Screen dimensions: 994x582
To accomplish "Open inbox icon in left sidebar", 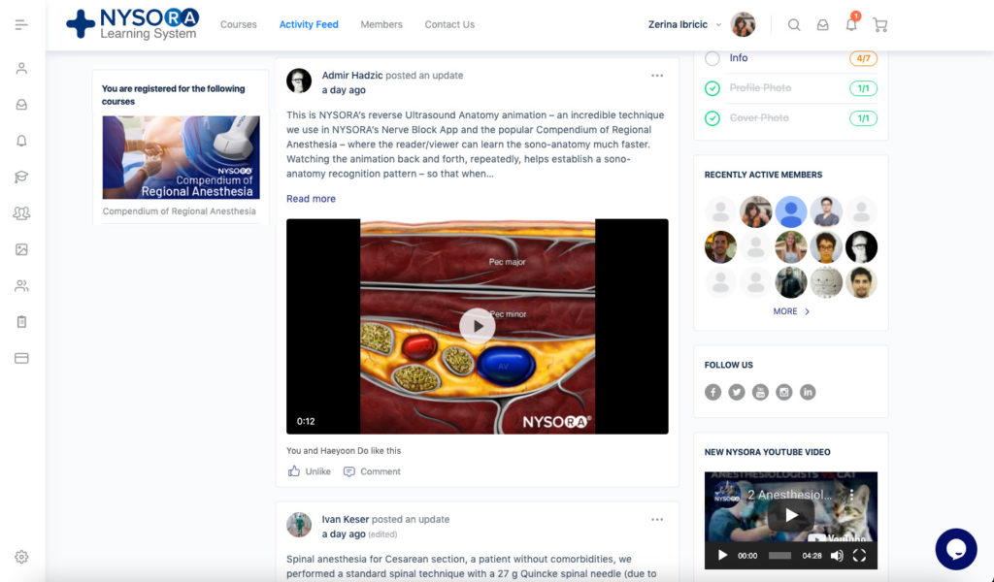I will [21, 105].
